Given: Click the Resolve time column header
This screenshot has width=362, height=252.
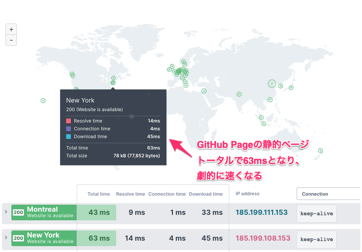Looking at the screenshot, I should [131, 194].
